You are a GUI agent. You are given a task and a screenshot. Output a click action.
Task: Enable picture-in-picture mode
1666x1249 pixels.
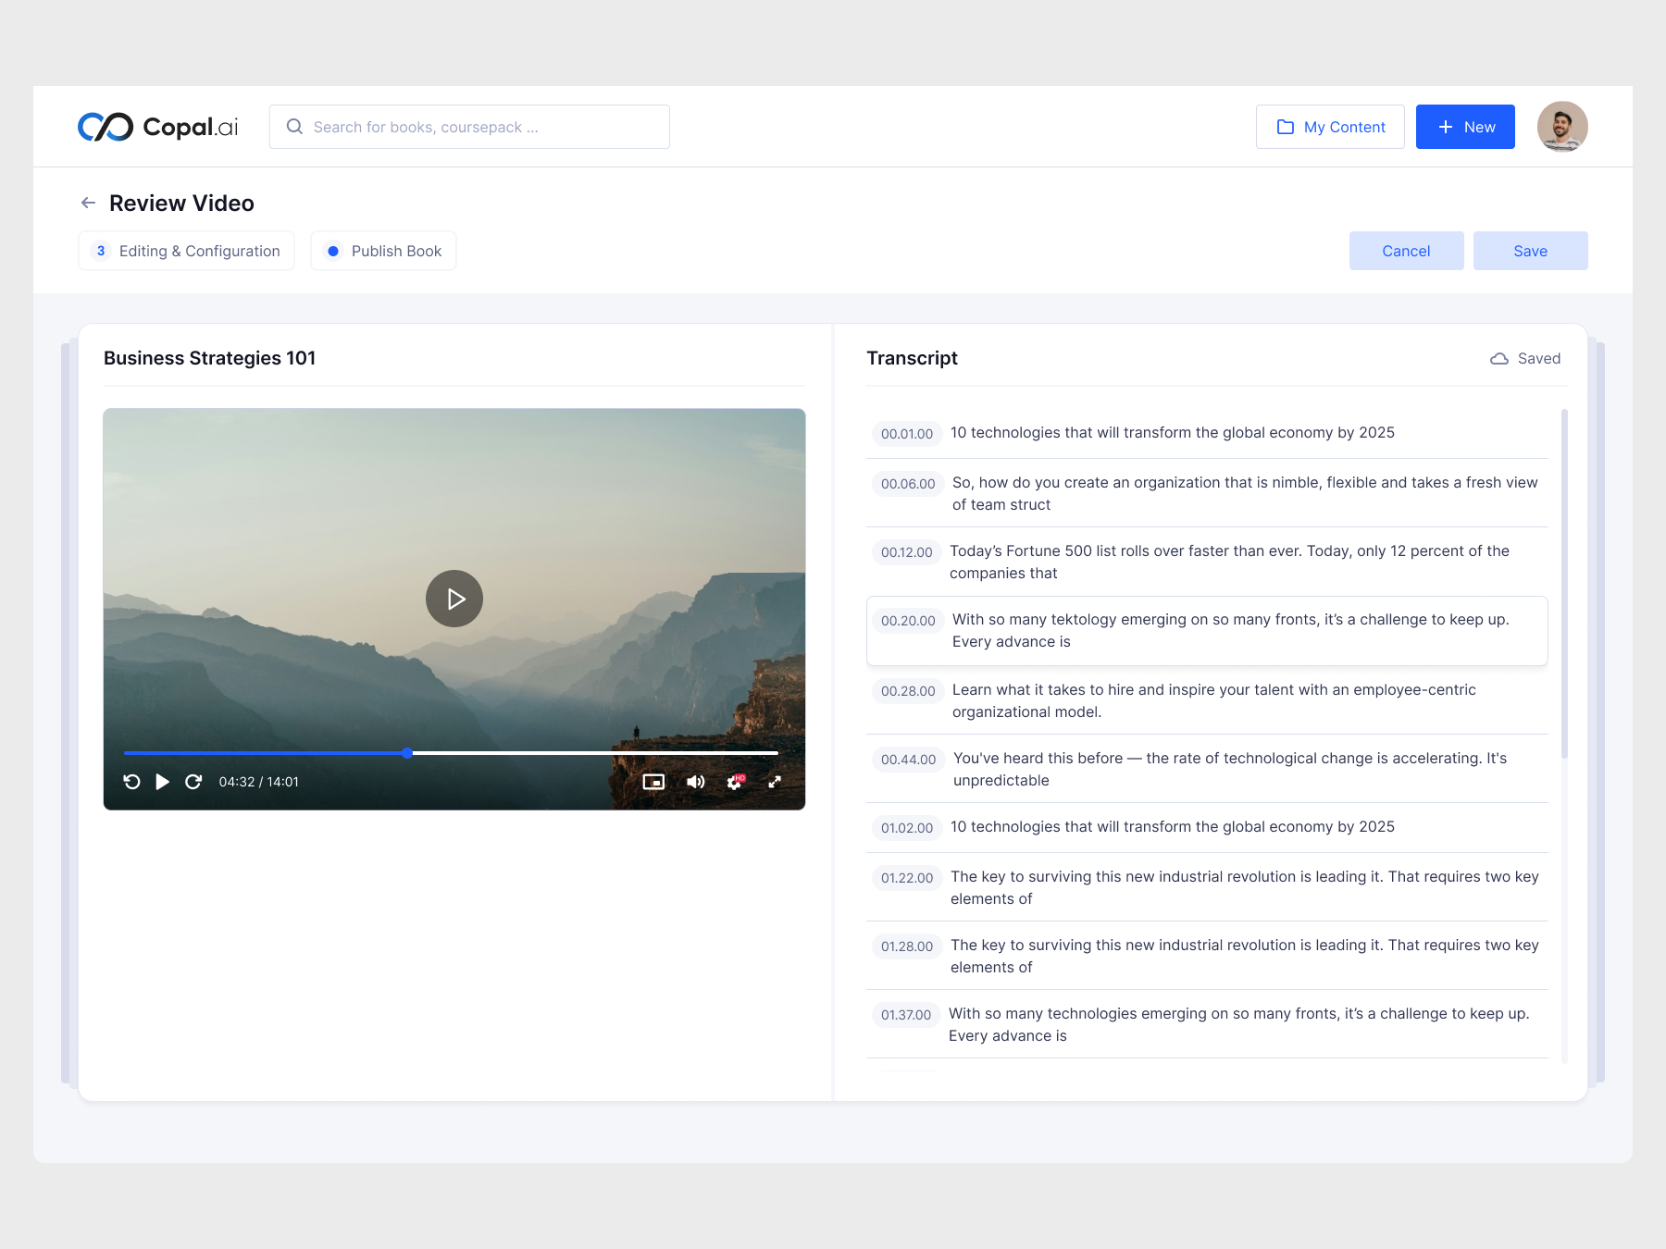click(x=653, y=782)
